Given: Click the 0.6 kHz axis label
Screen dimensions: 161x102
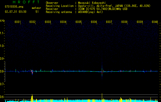Looking at the screenshot, I should pyautogui.click(x=2, y=97).
